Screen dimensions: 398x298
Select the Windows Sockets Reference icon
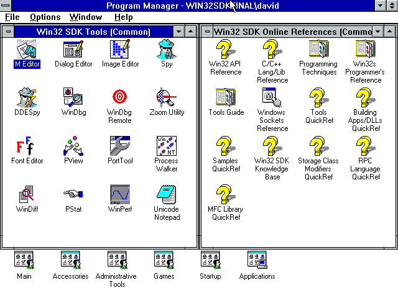272,97
